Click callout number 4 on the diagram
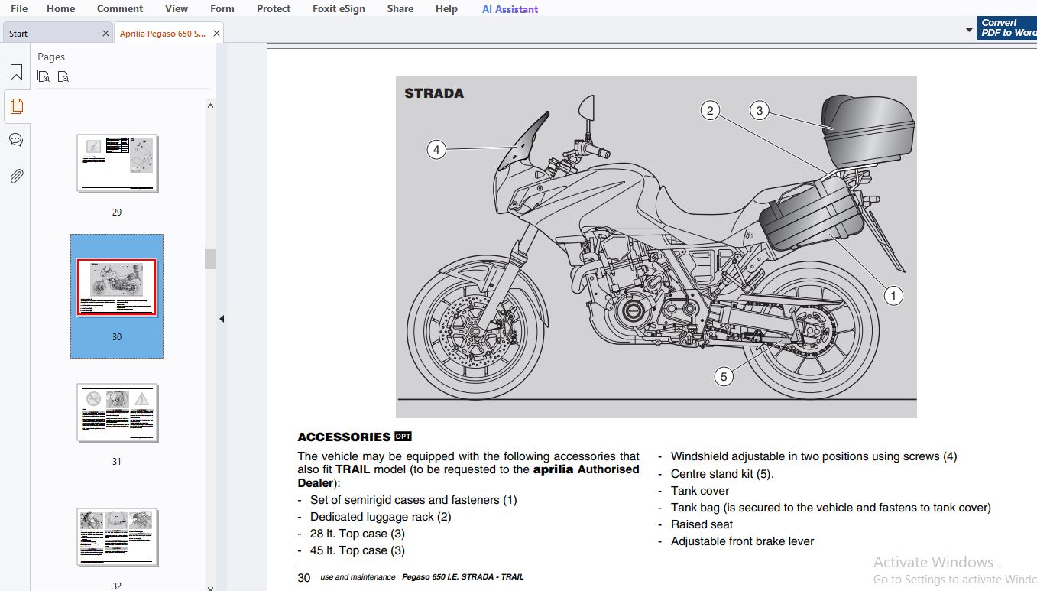Viewport: 1037px width, 591px height. click(436, 150)
